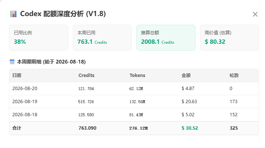The width and height of the screenshot is (265, 148).
Task: Click the $ 20.63 amount
Action: (x=189, y=102)
